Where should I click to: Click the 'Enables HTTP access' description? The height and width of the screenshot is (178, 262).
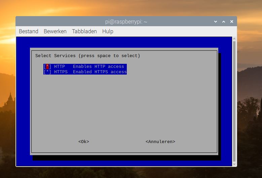pos(99,66)
